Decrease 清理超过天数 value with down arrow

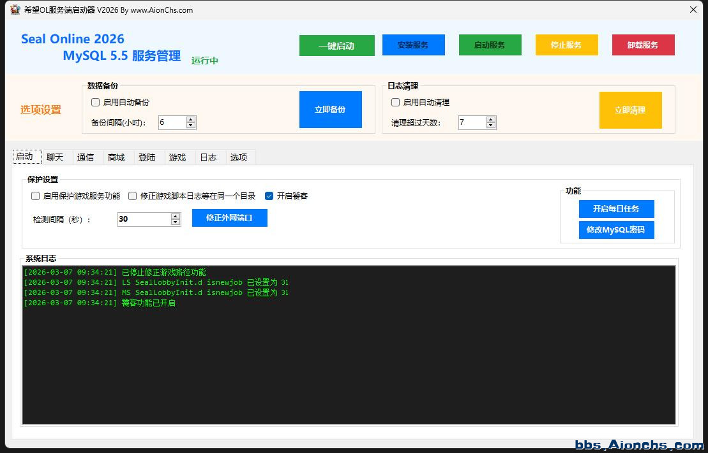point(490,126)
